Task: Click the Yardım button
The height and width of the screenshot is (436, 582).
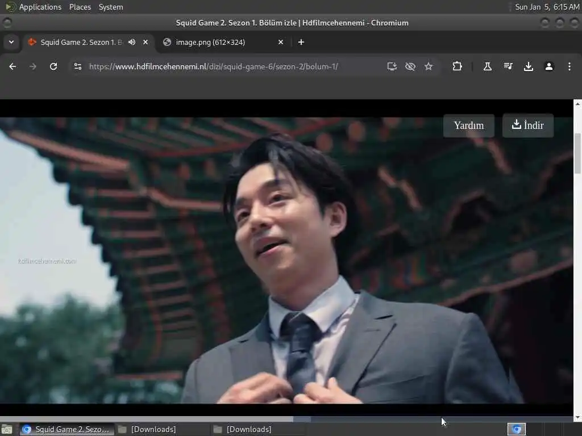Action: pos(469,125)
